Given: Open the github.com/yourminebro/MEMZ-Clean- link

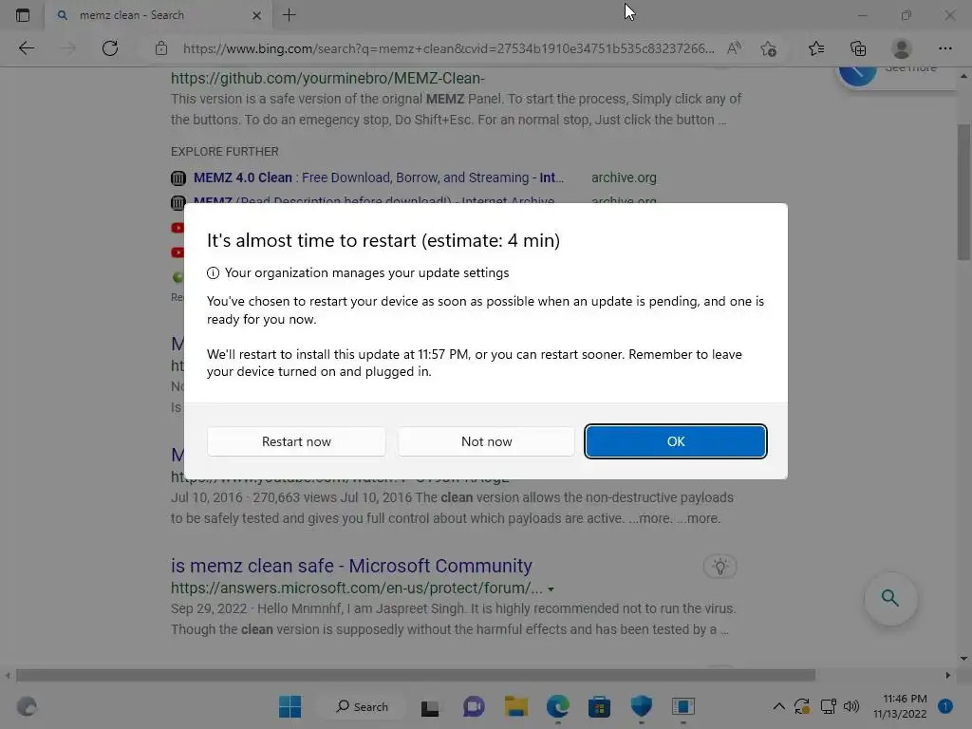Looking at the screenshot, I should [327, 78].
